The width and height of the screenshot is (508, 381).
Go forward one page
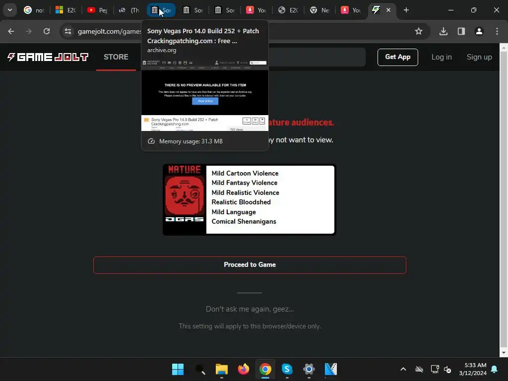click(29, 31)
